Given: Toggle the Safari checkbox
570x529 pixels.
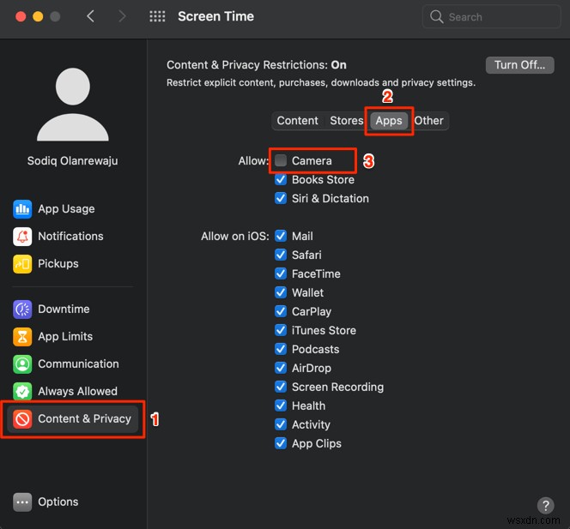Looking at the screenshot, I should tap(281, 255).
